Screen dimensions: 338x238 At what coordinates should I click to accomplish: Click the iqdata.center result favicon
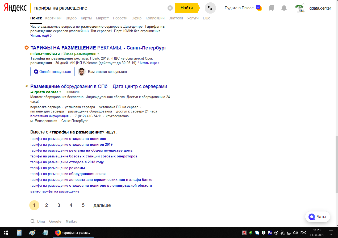27,86
